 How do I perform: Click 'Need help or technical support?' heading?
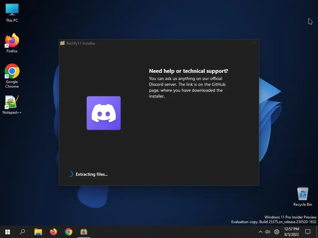pyautogui.click(x=189, y=71)
